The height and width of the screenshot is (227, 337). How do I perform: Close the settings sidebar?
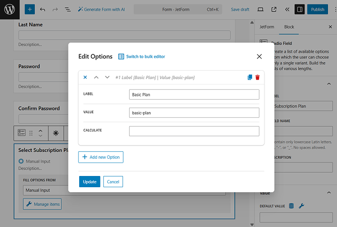(330, 27)
